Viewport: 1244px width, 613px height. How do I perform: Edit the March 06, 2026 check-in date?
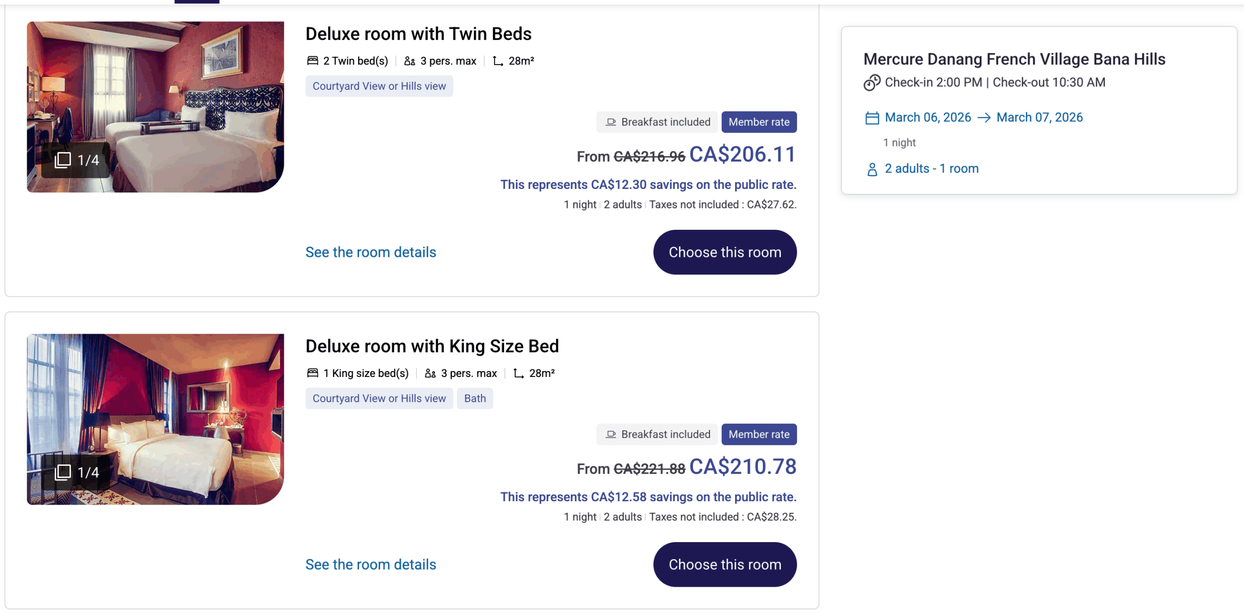coord(928,118)
